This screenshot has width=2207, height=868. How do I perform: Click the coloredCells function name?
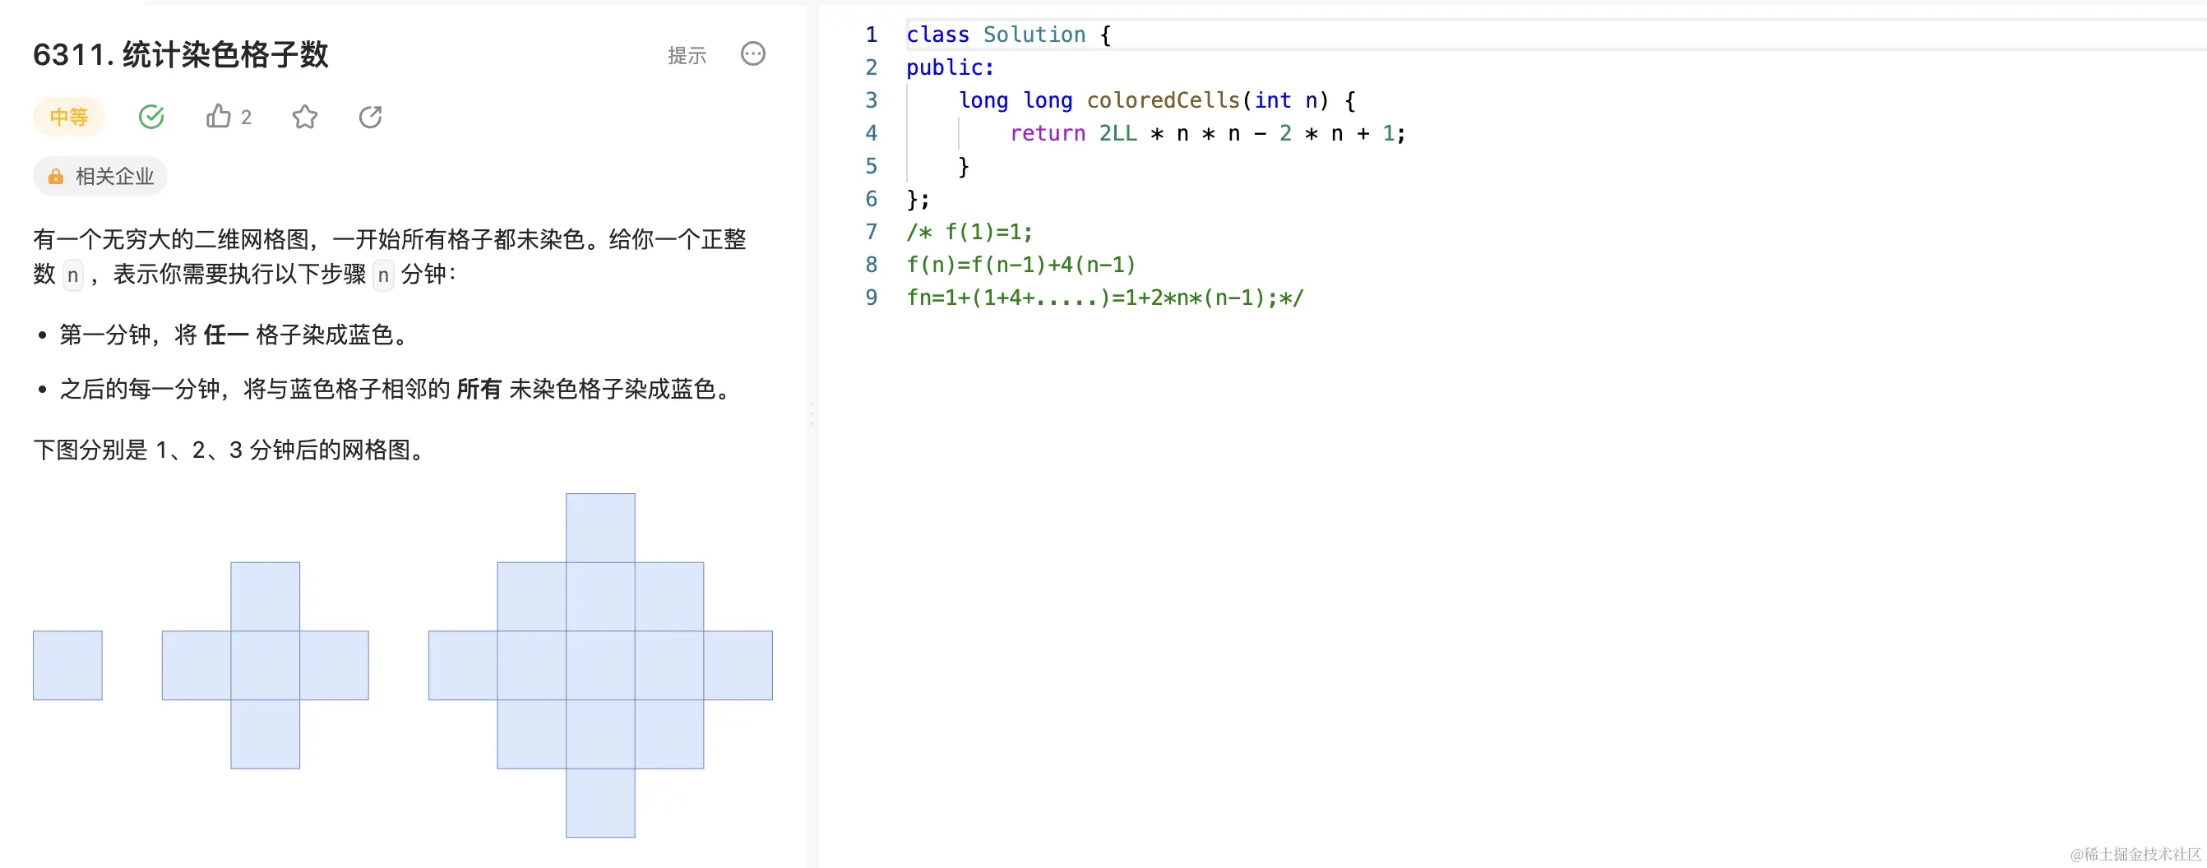1163,100
